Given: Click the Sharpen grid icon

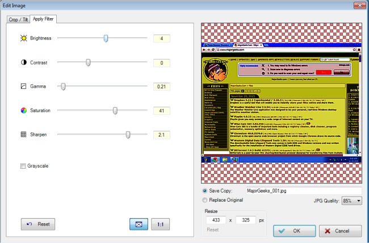Looking at the screenshot, I should point(23,134).
